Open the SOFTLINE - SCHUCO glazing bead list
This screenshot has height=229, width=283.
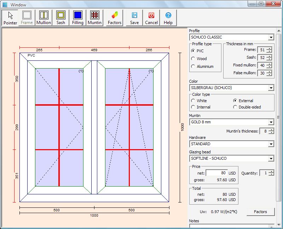pyautogui.click(x=271, y=158)
